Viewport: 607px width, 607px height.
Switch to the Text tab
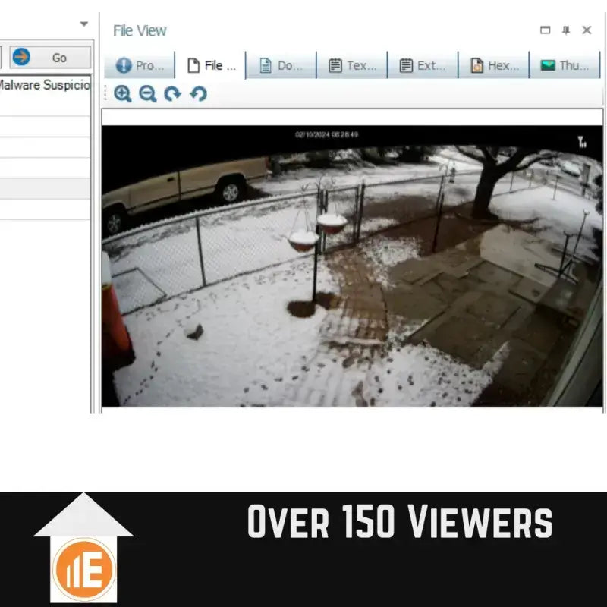(351, 65)
